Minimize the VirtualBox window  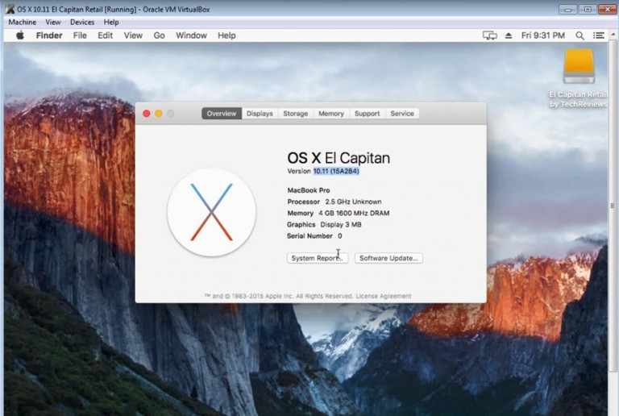567,9
